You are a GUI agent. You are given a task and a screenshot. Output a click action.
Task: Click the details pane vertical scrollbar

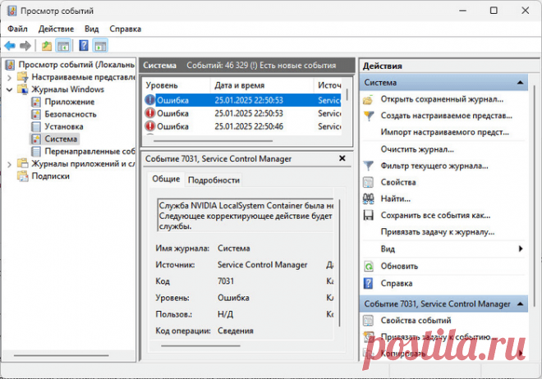[339, 263]
